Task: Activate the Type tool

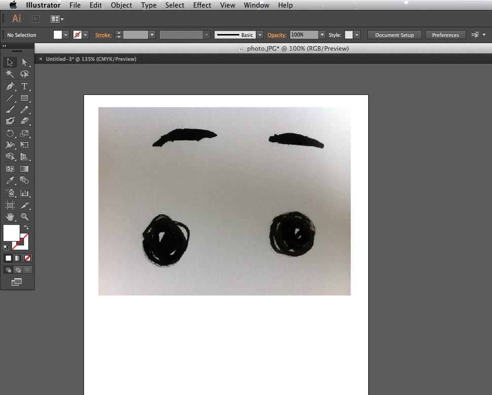Action: (25, 86)
